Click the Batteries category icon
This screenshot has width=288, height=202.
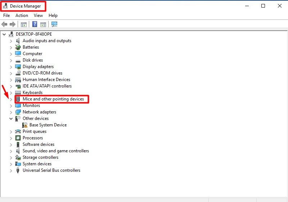(x=18, y=47)
